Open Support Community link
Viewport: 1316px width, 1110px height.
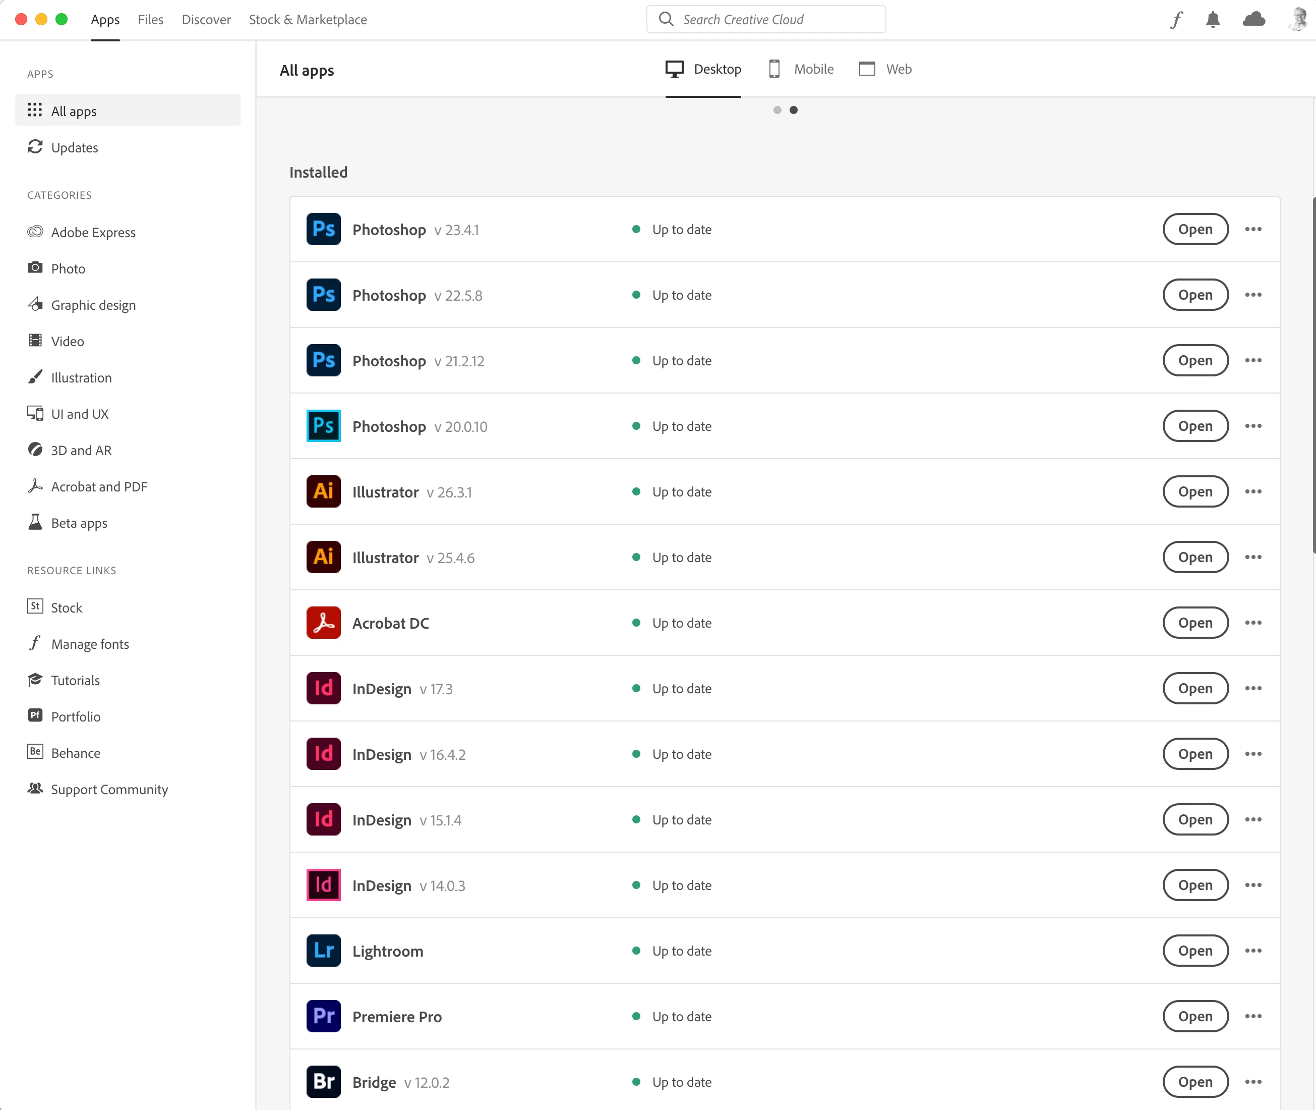click(109, 789)
